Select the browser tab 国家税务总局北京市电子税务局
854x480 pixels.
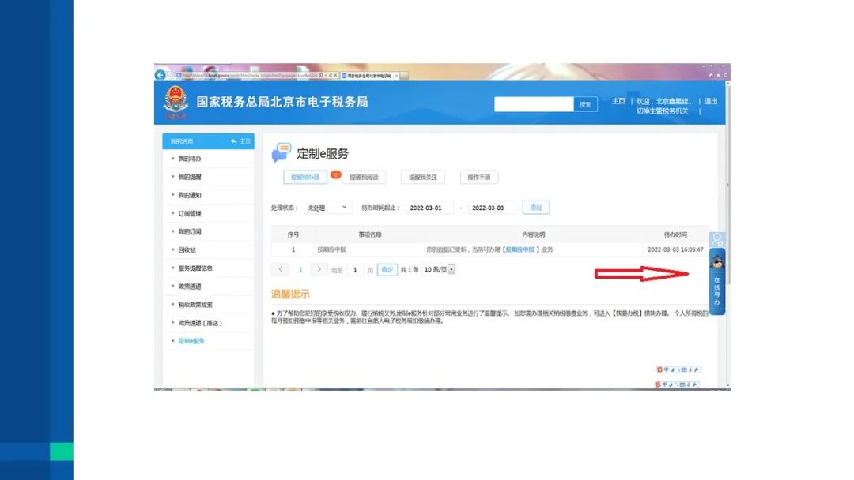[x=370, y=76]
